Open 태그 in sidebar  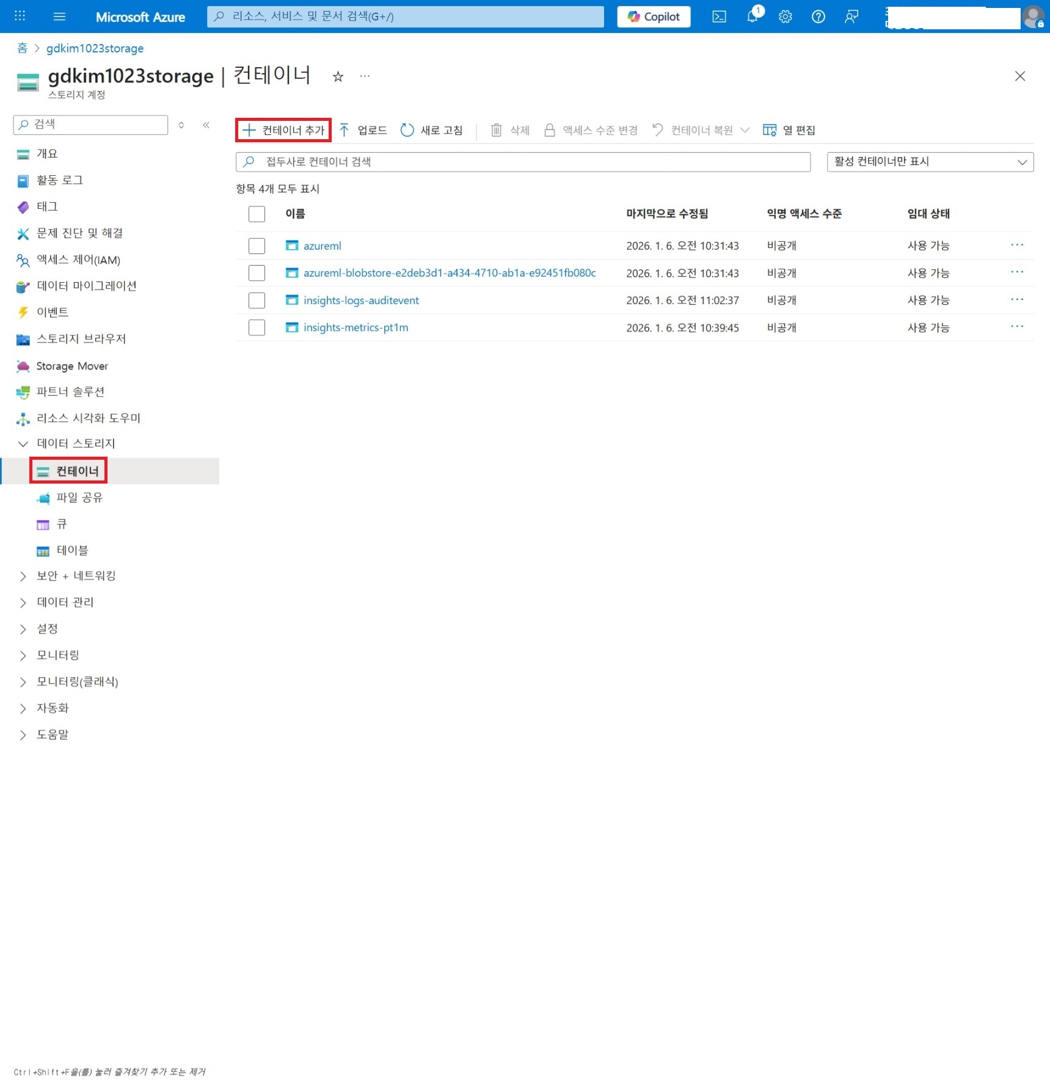click(x=47, y=207)
